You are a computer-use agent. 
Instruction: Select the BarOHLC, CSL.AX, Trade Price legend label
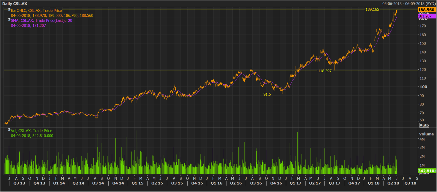click(x=36, y=11)
